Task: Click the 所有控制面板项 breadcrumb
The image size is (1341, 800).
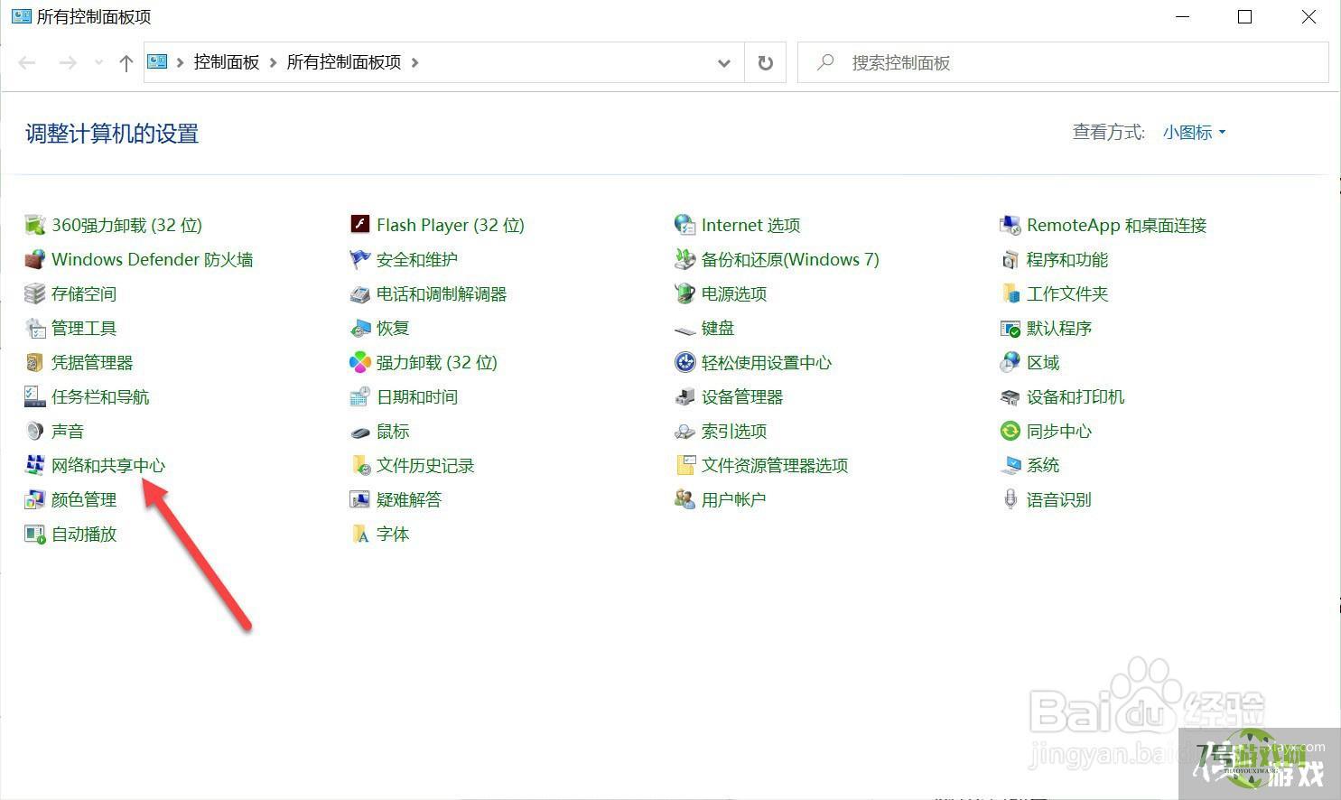Action: click(x=344, y=62)
